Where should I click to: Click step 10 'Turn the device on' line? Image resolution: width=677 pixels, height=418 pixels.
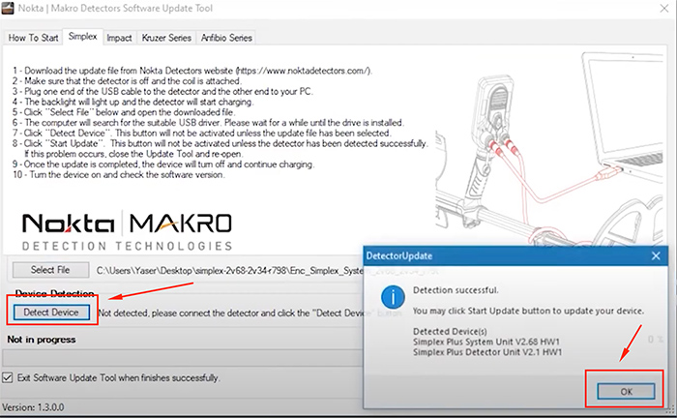pyautogui.click(x=119, y=174)
